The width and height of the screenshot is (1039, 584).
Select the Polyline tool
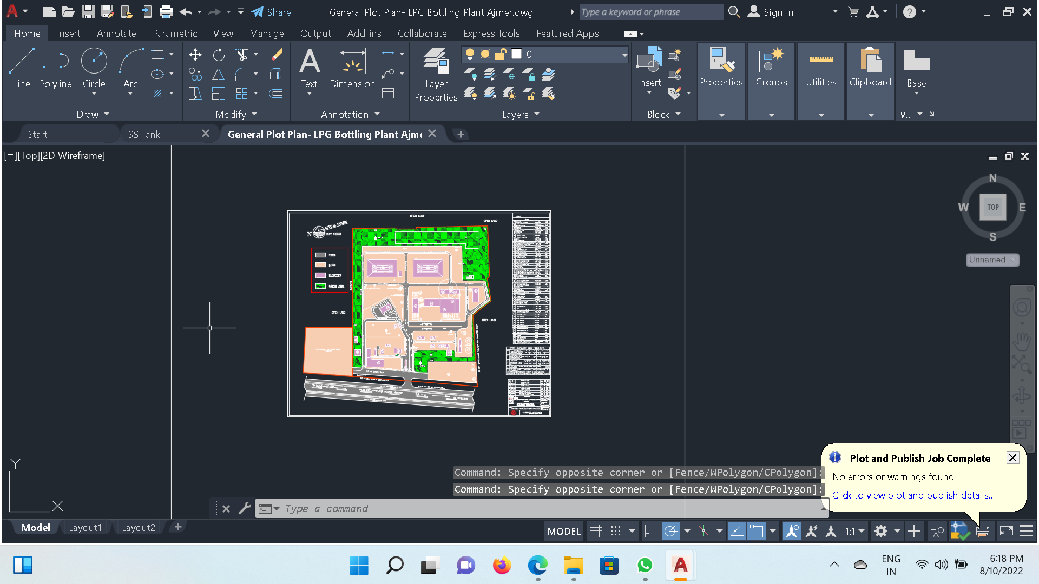[x=55, y=68]
